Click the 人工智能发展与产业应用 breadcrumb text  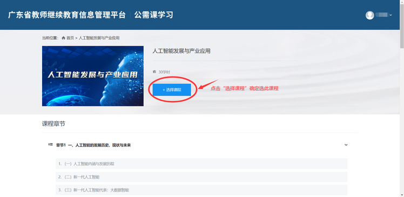tap(99, 38)
